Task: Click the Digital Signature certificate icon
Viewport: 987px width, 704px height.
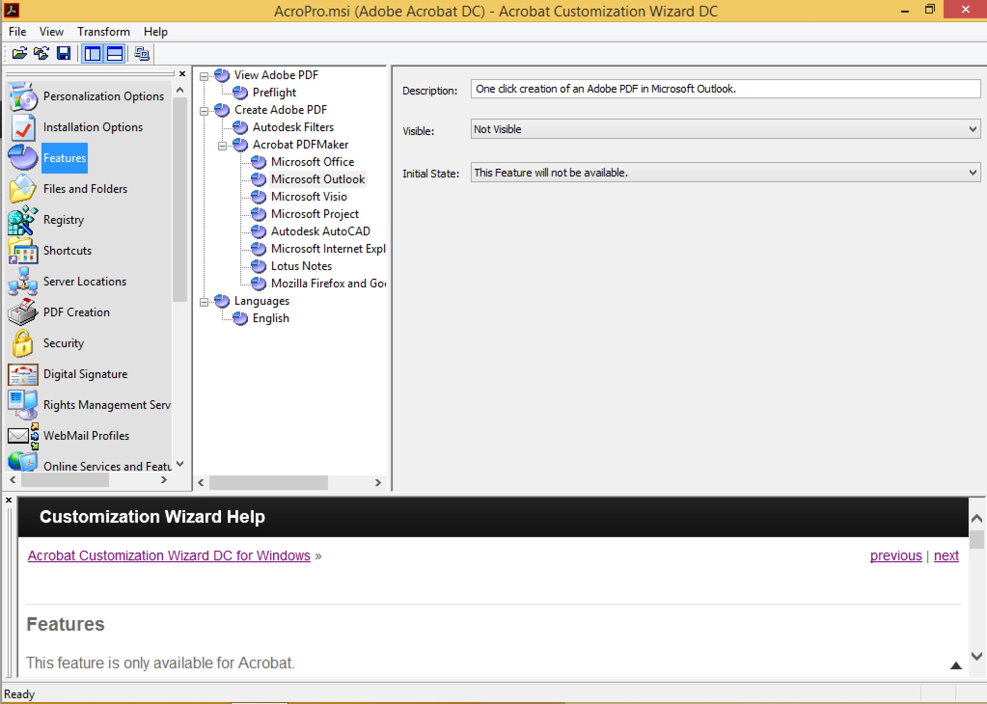Action: [x=22, y=374]
